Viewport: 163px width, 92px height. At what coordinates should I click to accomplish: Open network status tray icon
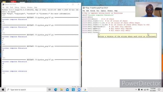coord(145,90)
